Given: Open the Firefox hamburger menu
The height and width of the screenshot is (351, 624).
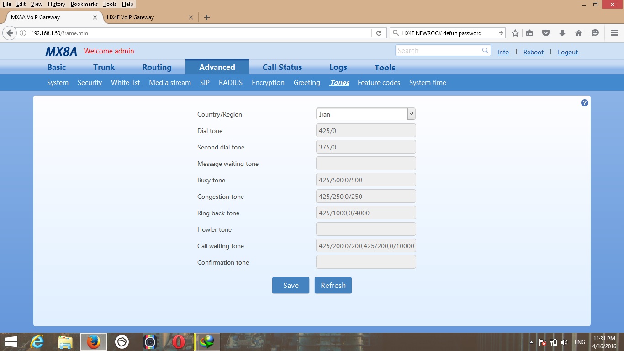Looking at the screenshot, I should [x=614, y=33].
